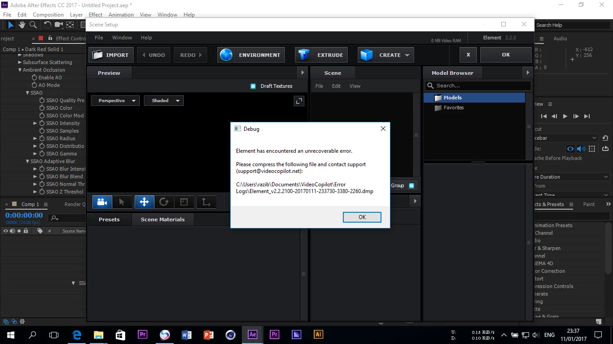The height and width of the screenshot is (344, 613).
Task: Open the Composition menu in After Effects
Action: (x=48, y=14)
